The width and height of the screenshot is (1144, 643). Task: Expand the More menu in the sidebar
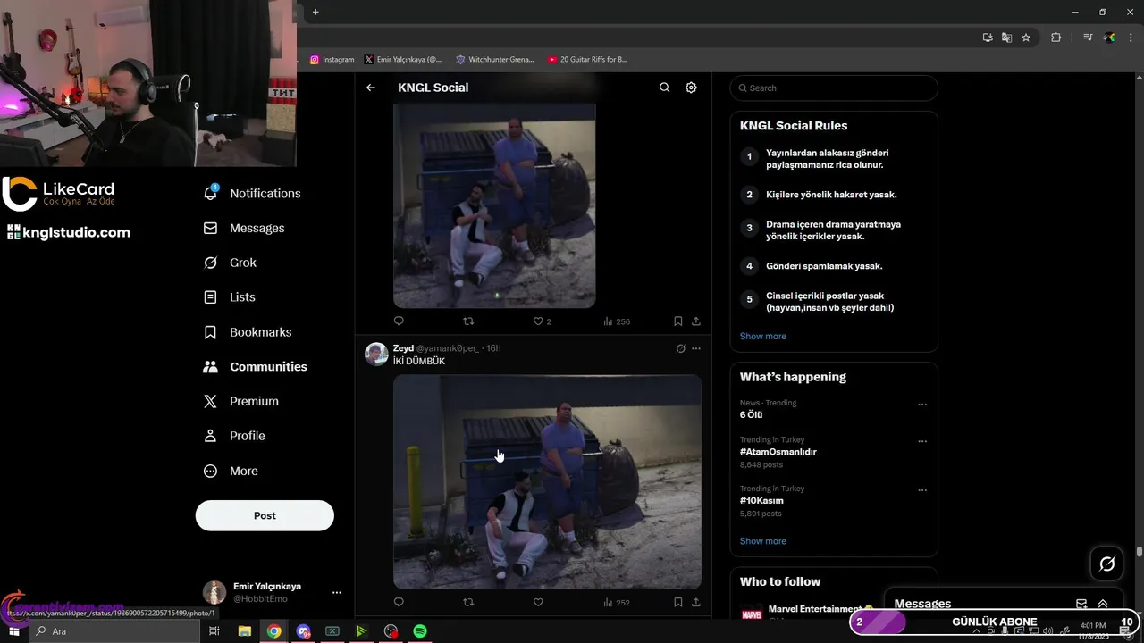[x=231, y=471]
